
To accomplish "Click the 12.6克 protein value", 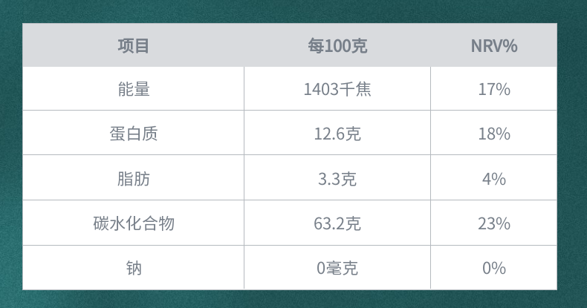I will (x=337, y=134).
